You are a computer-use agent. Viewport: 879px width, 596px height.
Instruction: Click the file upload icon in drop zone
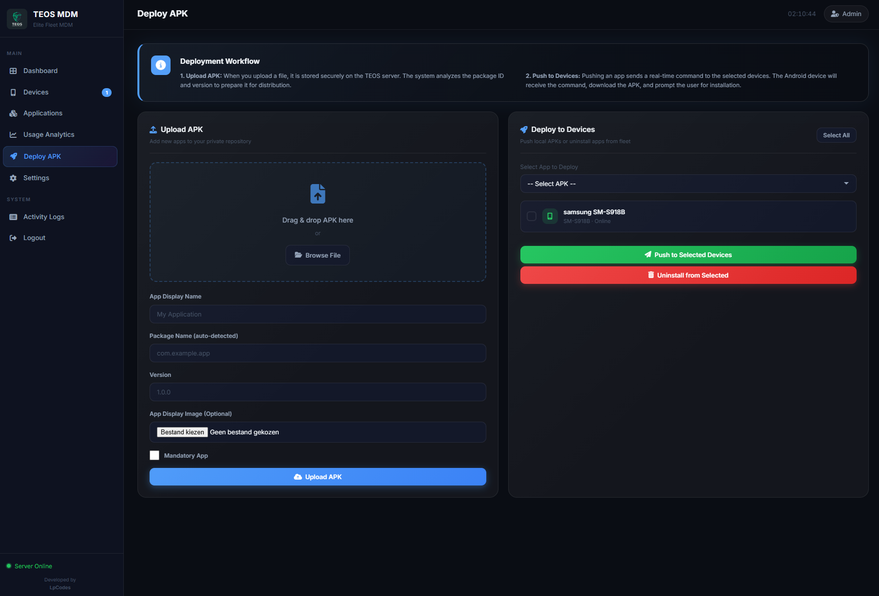[x=318, y=194]
